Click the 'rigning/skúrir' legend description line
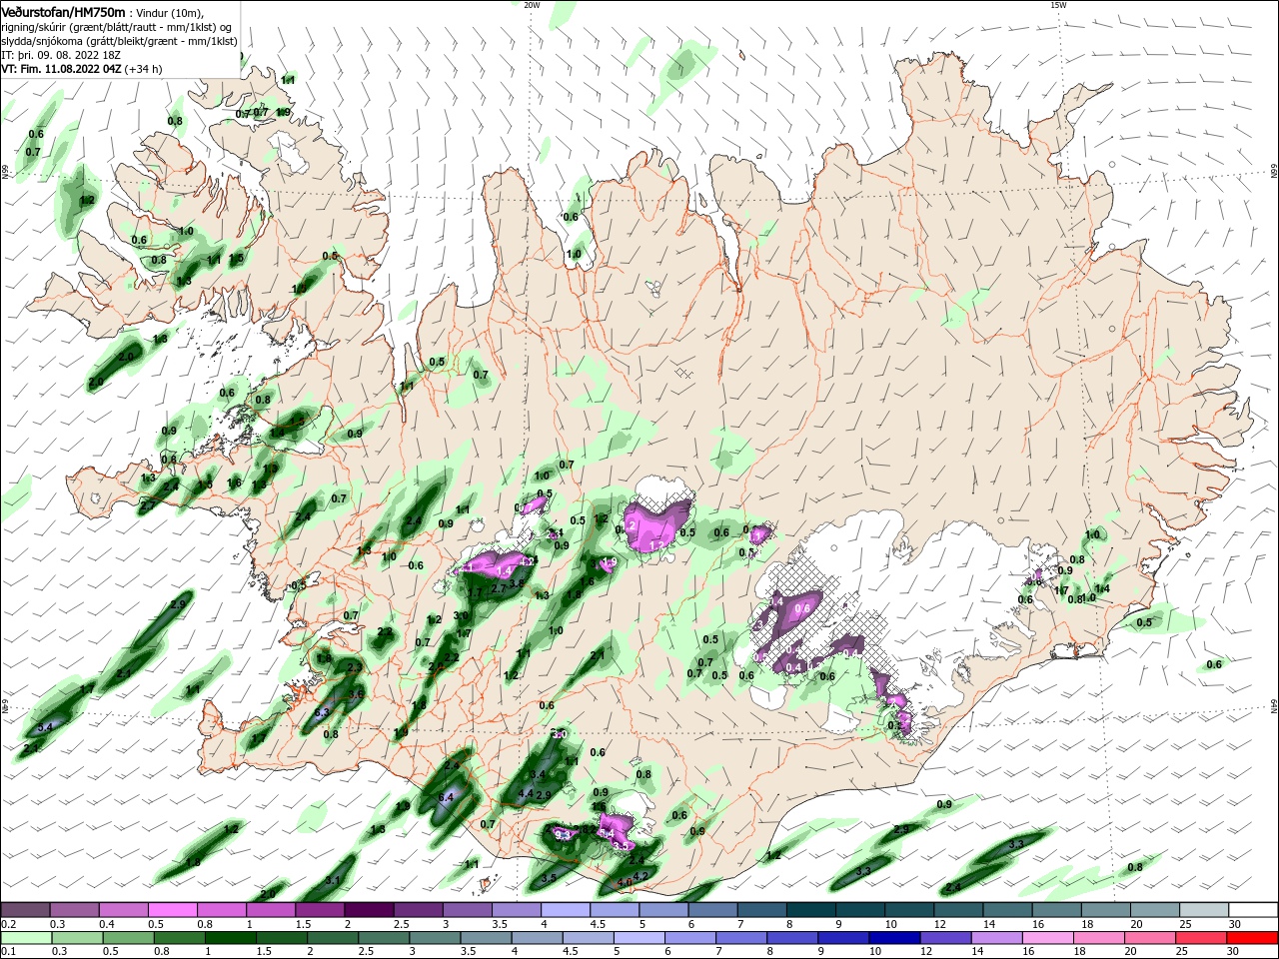 coord(117,26)
